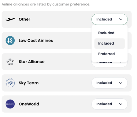
Task: Open the OneWorld Included dropdown
Action: coord(109,104)
